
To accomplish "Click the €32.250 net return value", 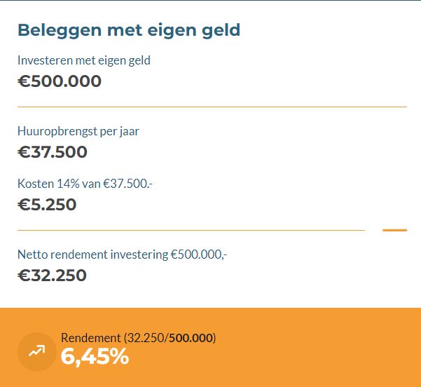I will (x=52, y=276).
